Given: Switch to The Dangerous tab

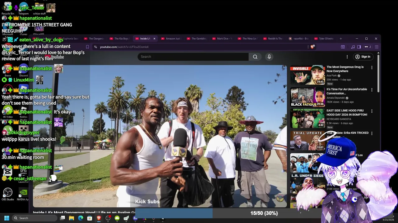Looking at the screenshot, I should 94,39.
